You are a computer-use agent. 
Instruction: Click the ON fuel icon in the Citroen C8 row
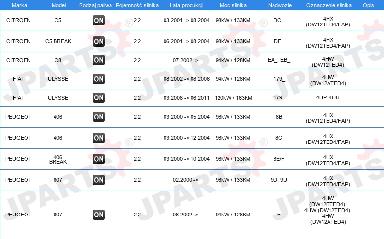[99, 60]
